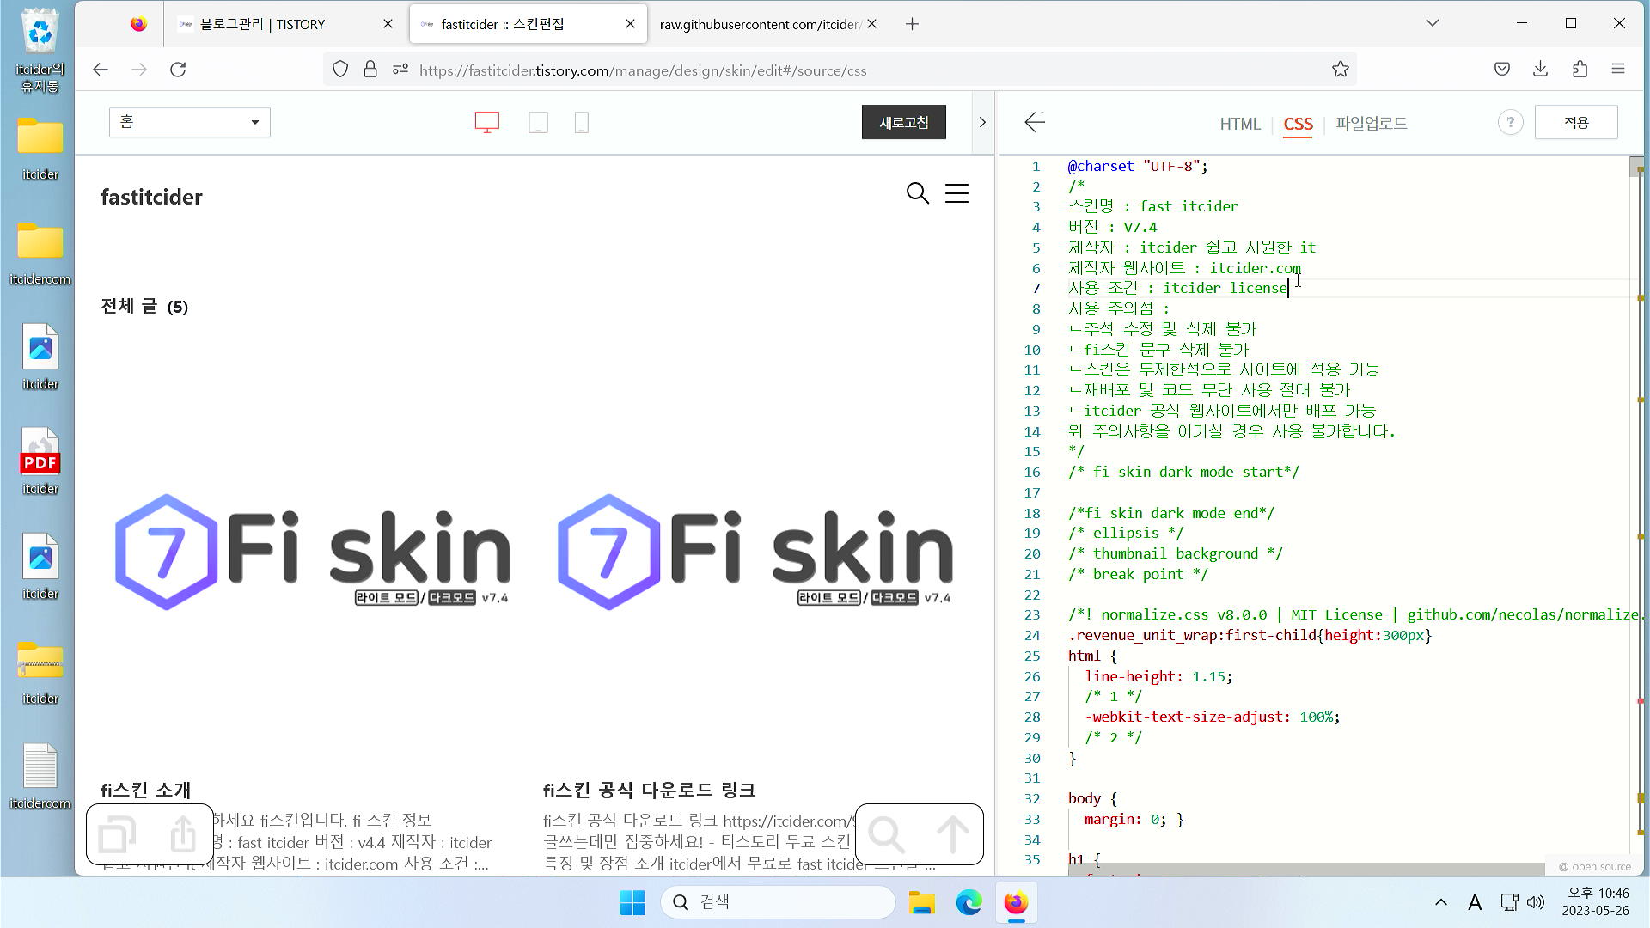Open the site permissions icon
The image size is (1650, 928).
400,70
